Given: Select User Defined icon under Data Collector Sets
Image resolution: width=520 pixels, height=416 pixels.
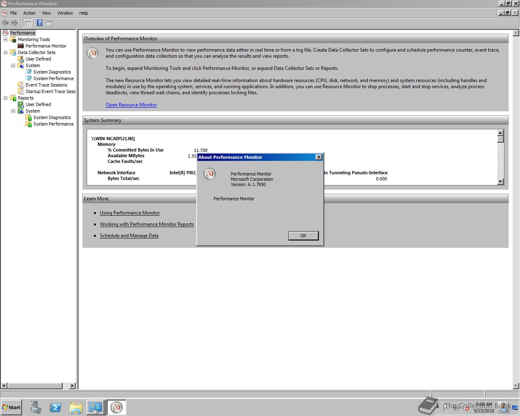Looking at the screenshot, I should [x=21, y=59].
